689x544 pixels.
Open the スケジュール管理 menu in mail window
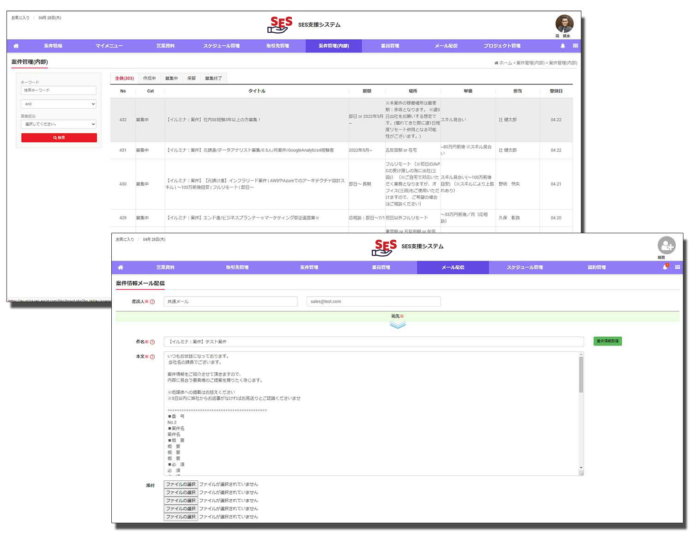(x=525, y=267)
